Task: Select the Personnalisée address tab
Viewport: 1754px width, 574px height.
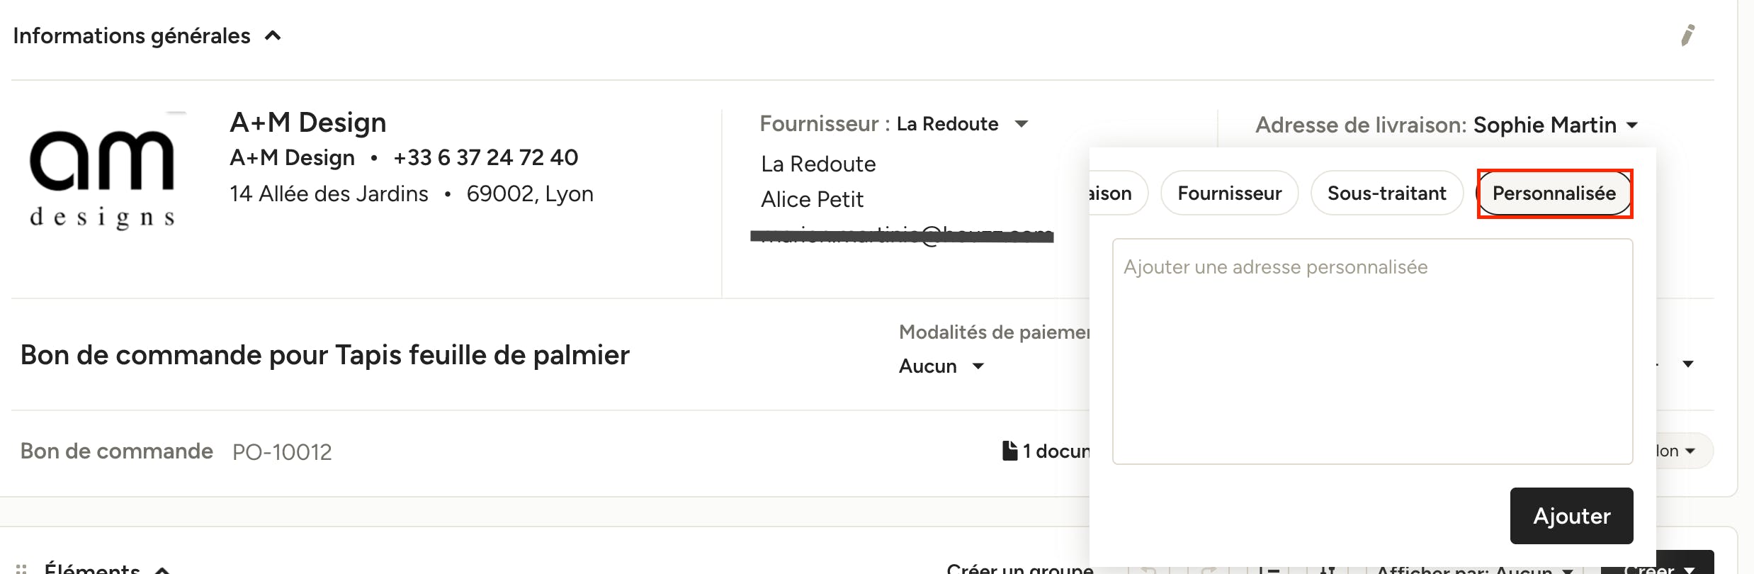Action: pos(1554,193)
